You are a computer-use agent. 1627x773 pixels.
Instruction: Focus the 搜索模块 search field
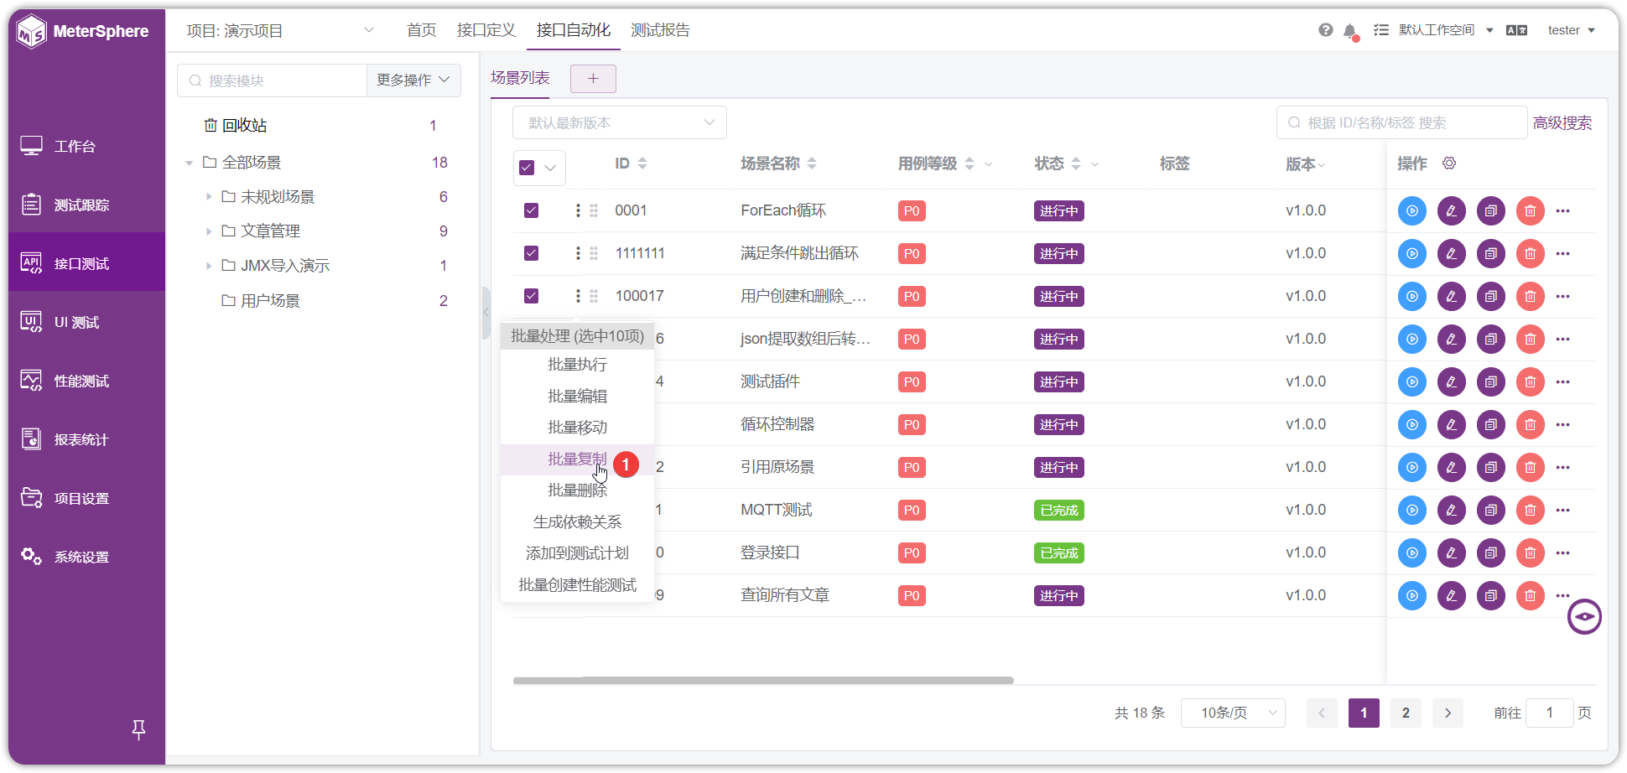272,80
